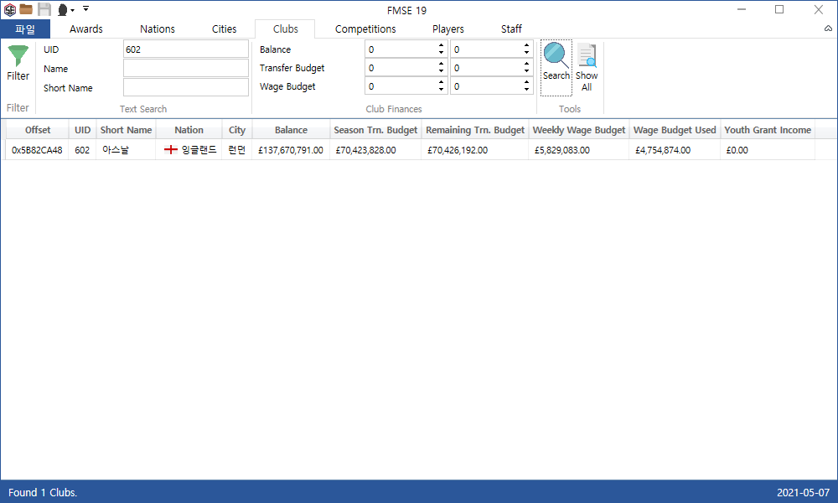Viewport: 838px width, 503px height.
Task: Switch to the Players tab
Action: point(447,29)
